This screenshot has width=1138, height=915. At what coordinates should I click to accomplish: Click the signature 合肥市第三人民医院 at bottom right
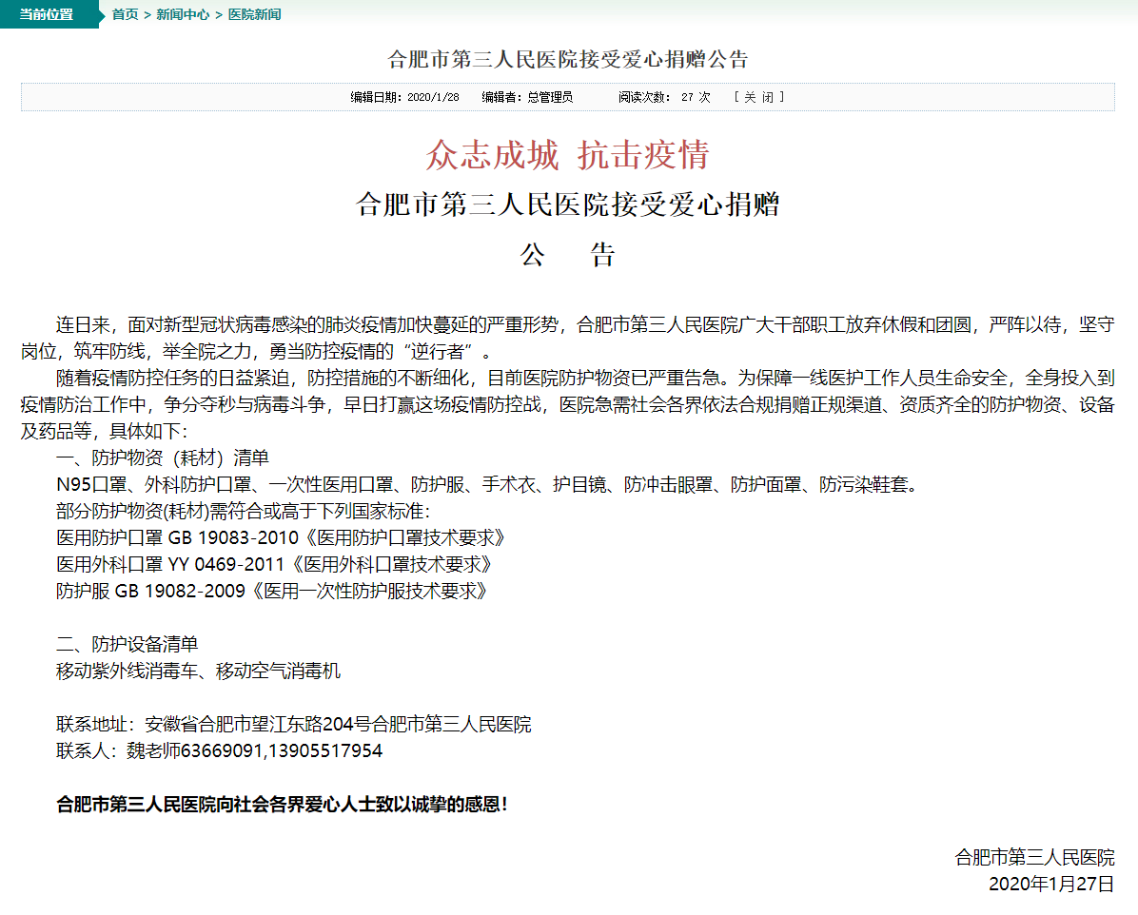1034,858
